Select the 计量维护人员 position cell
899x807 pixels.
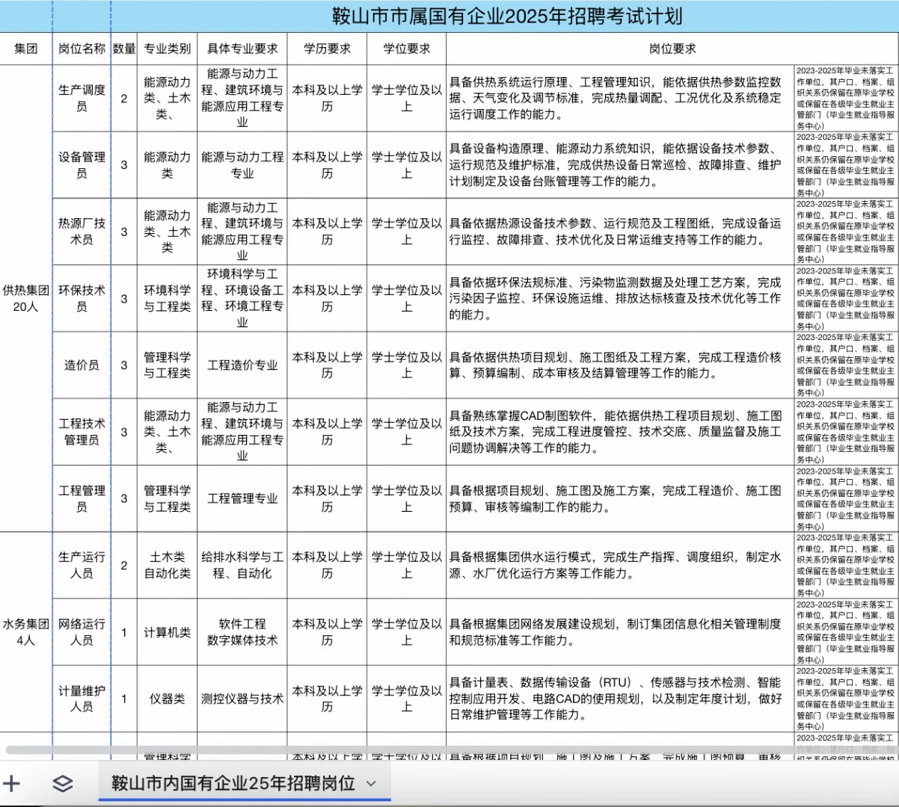(82, 699)
